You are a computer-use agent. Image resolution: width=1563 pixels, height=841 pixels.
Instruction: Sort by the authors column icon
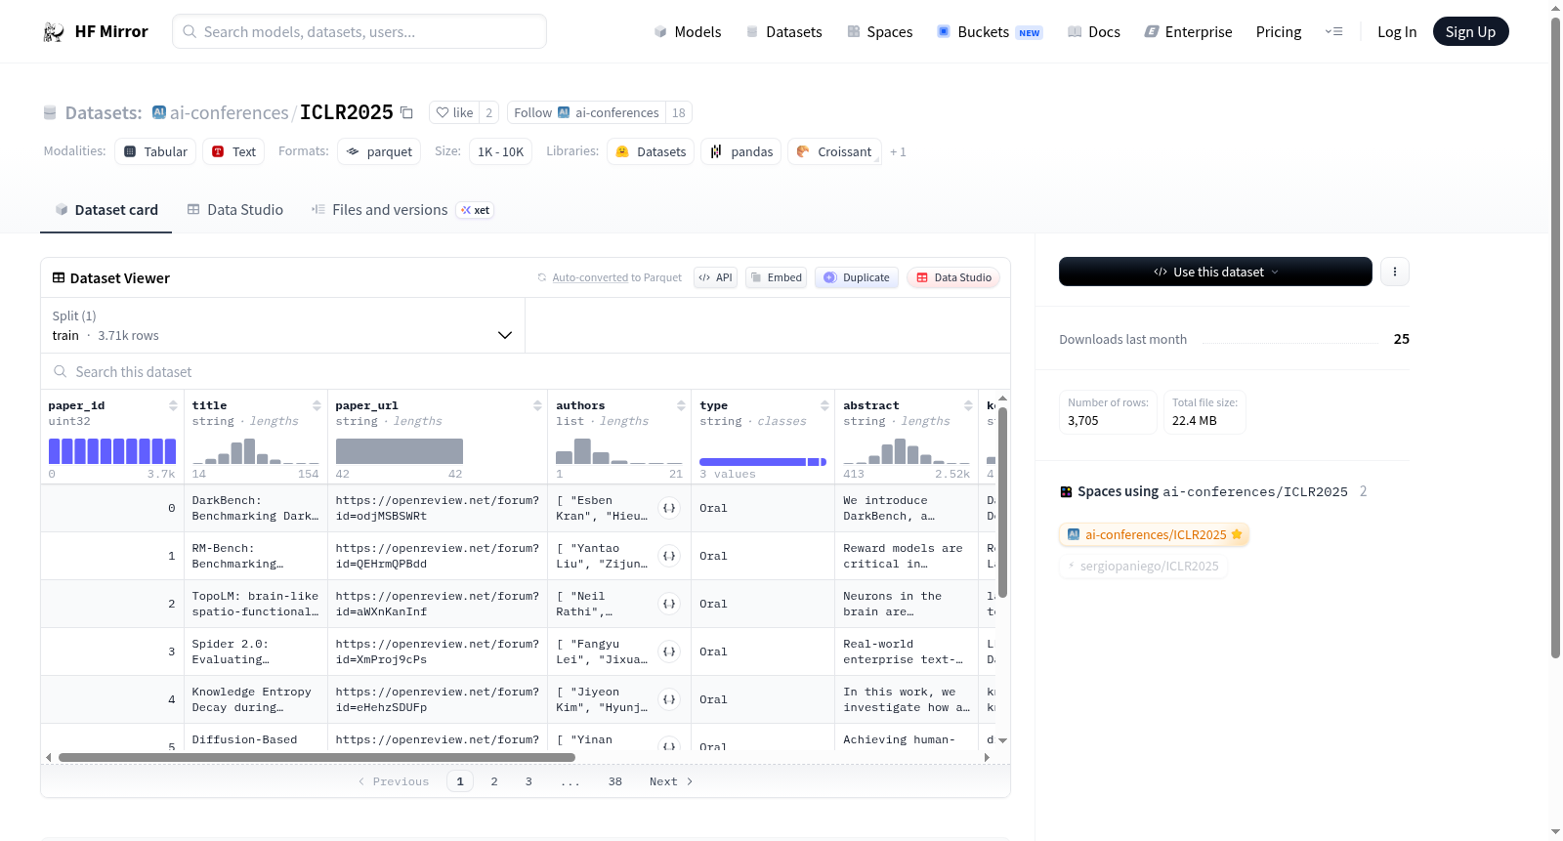(x=681, y=405)
